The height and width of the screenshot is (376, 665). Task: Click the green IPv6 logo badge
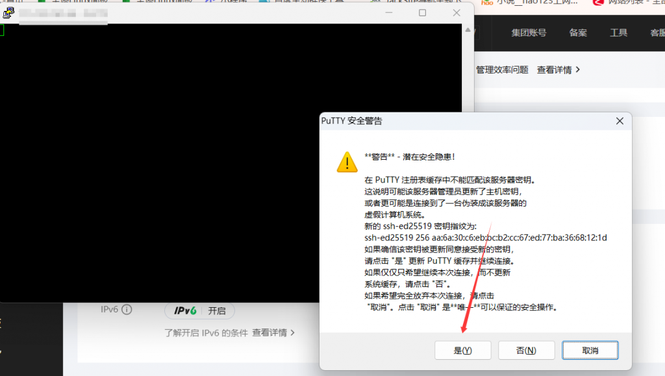pos(184,310)
